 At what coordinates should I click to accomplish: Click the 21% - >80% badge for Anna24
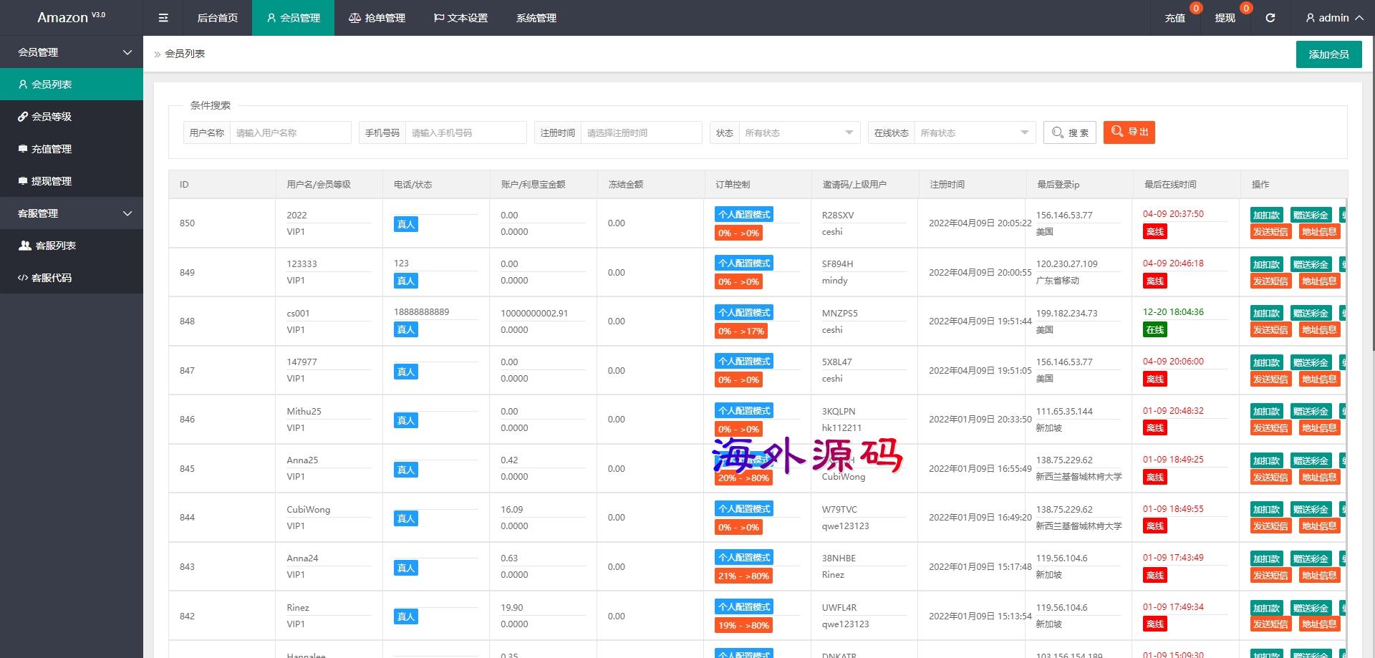743,576
